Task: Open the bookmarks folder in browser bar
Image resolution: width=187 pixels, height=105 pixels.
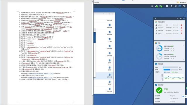Action: [x=181, y=2]
